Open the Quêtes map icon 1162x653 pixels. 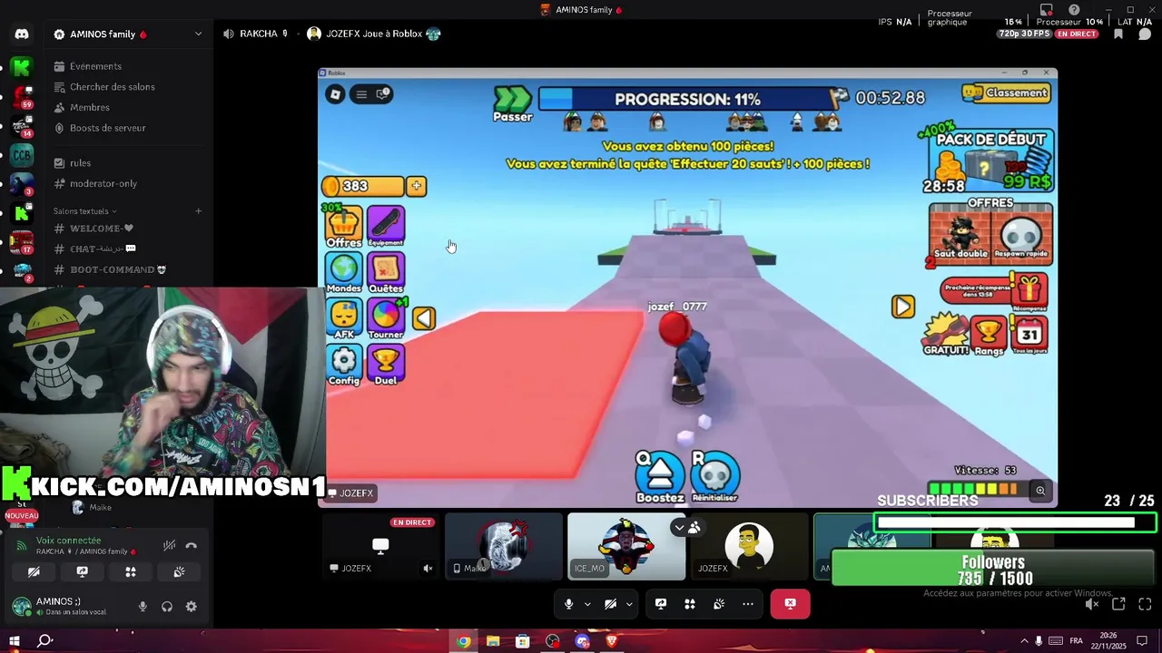click(386, 273)
